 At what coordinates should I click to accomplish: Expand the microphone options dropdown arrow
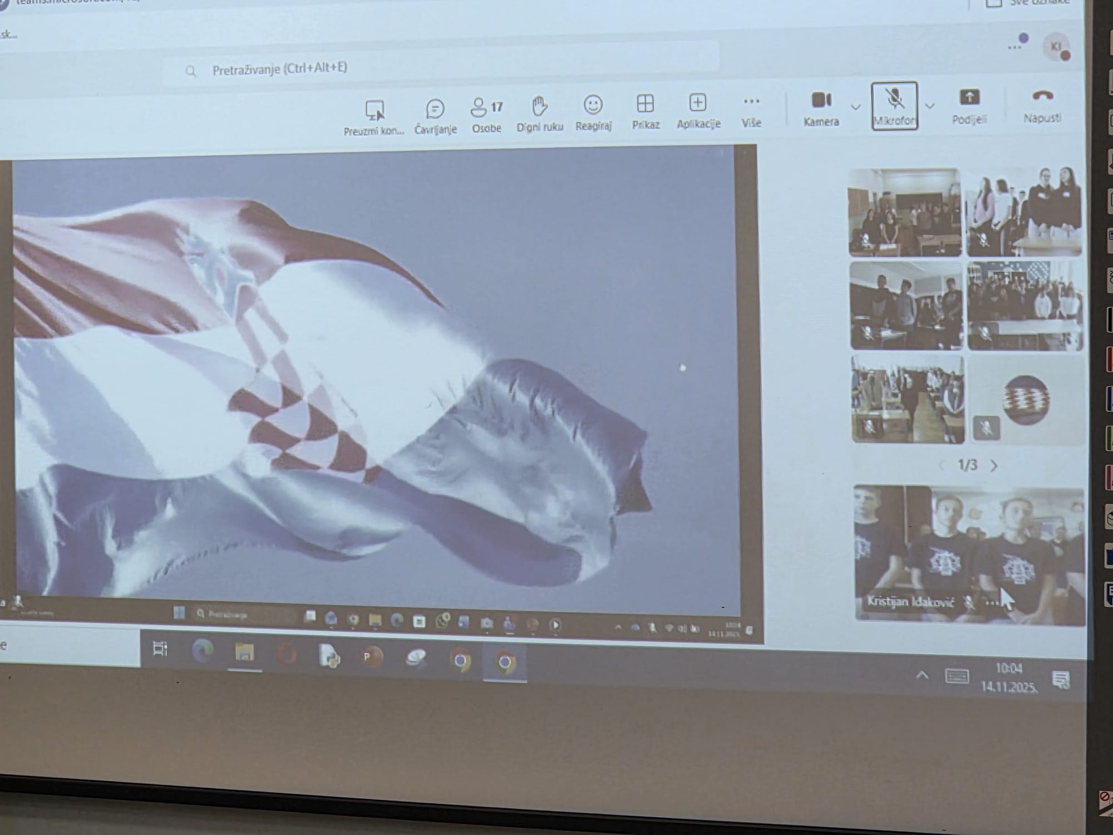coord(929,106)
